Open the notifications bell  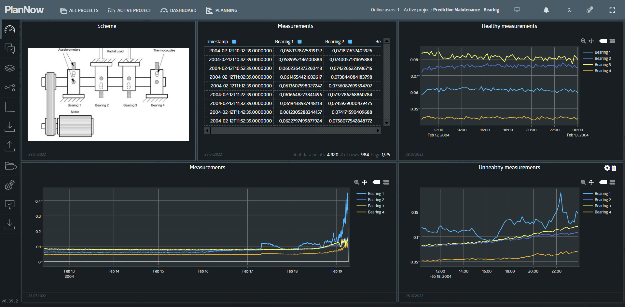(546, 10)
